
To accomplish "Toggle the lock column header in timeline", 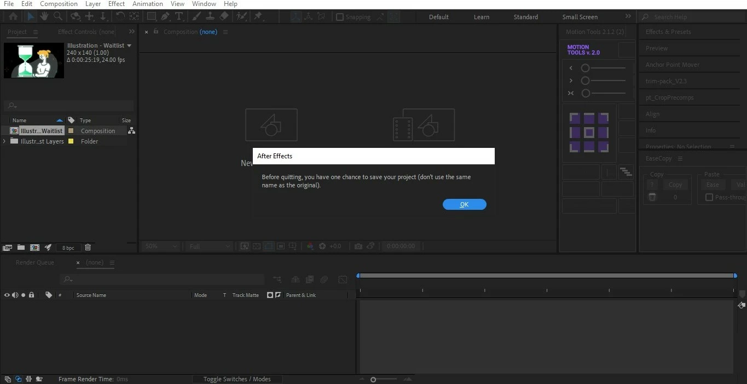I will point(31,295).
